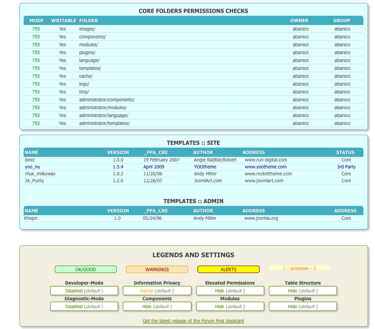
Task: Click the MODE column header
Action: [36, 20]
